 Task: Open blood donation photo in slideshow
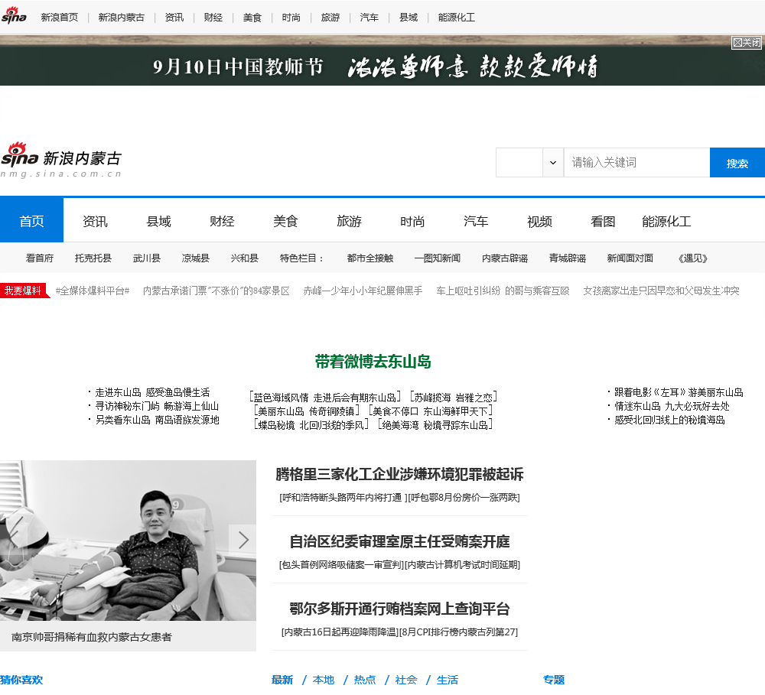click(x=128, y=541)
